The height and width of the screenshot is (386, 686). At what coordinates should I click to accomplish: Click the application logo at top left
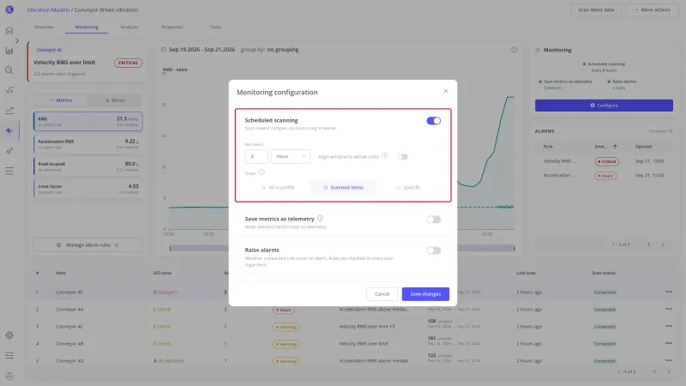pos(9,9)
